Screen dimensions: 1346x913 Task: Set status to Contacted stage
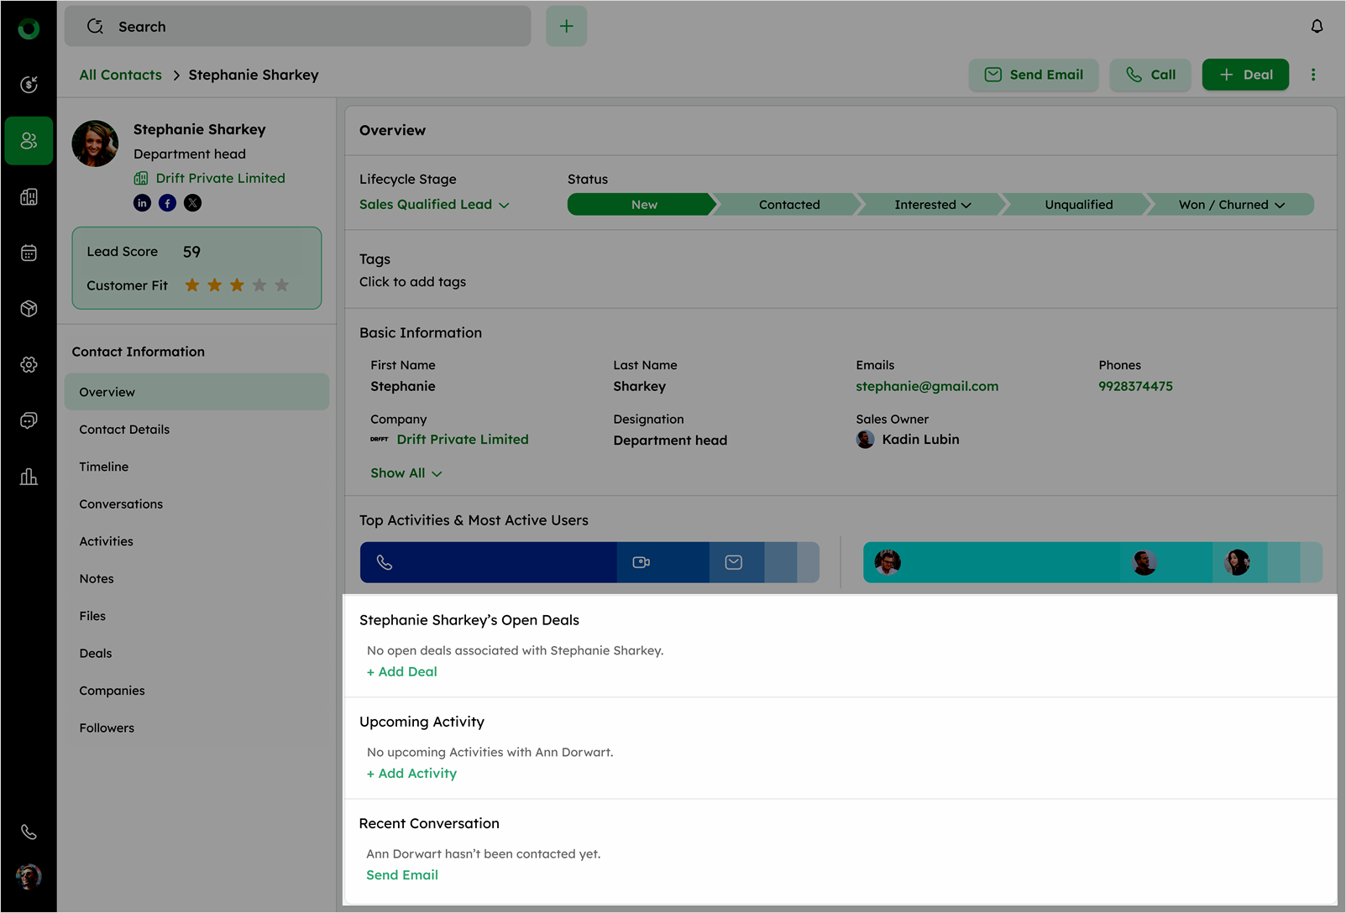point(788,205)
